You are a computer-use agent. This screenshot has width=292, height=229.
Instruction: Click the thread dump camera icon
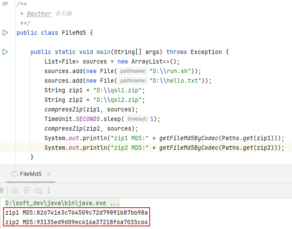point(15,190)
